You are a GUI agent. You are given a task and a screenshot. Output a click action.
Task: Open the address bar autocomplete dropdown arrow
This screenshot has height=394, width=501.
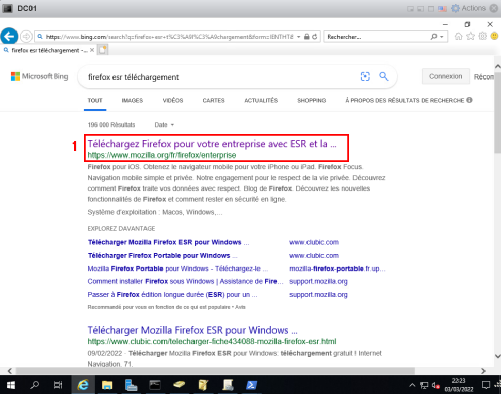click(x=298, y=37)
